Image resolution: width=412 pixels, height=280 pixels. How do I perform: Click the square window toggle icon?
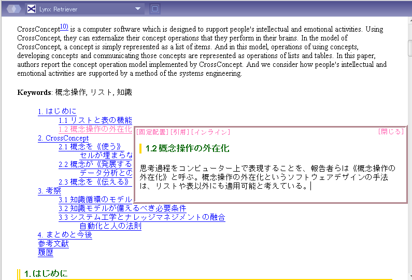(155, 9)
